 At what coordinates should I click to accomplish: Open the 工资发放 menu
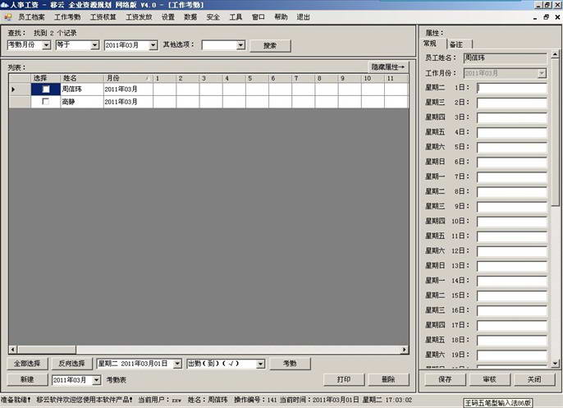[x=139, y=17]
